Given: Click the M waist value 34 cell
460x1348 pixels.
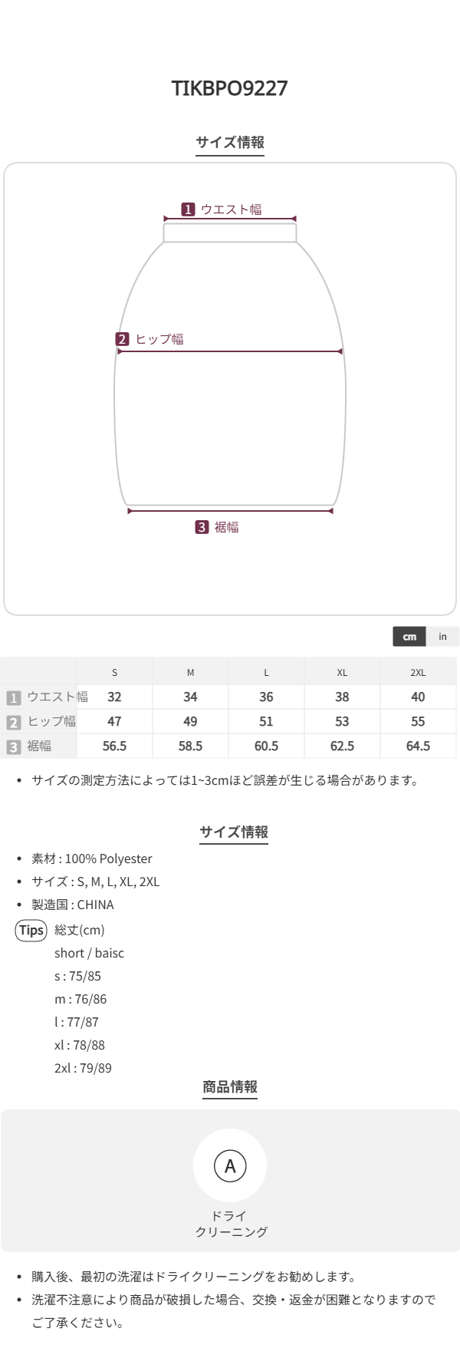Looking at the screenshot, I should point(190,697).
